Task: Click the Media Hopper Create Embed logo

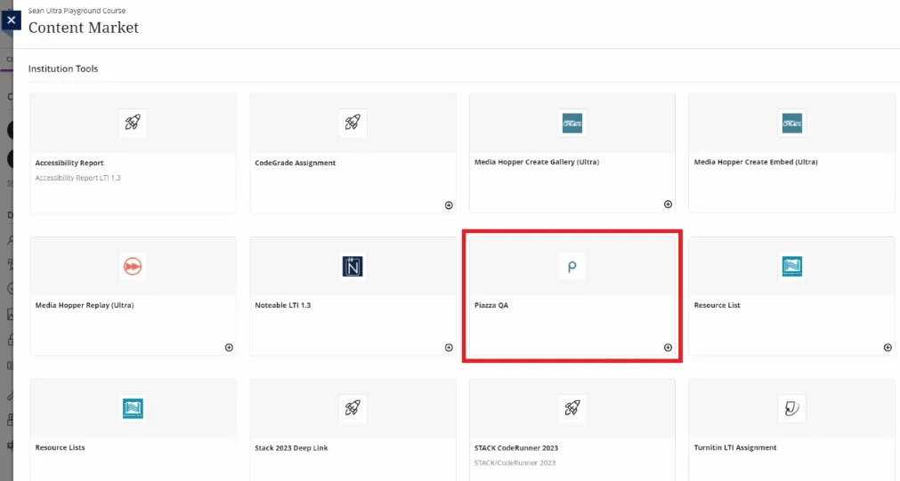Action: (792, 123)
